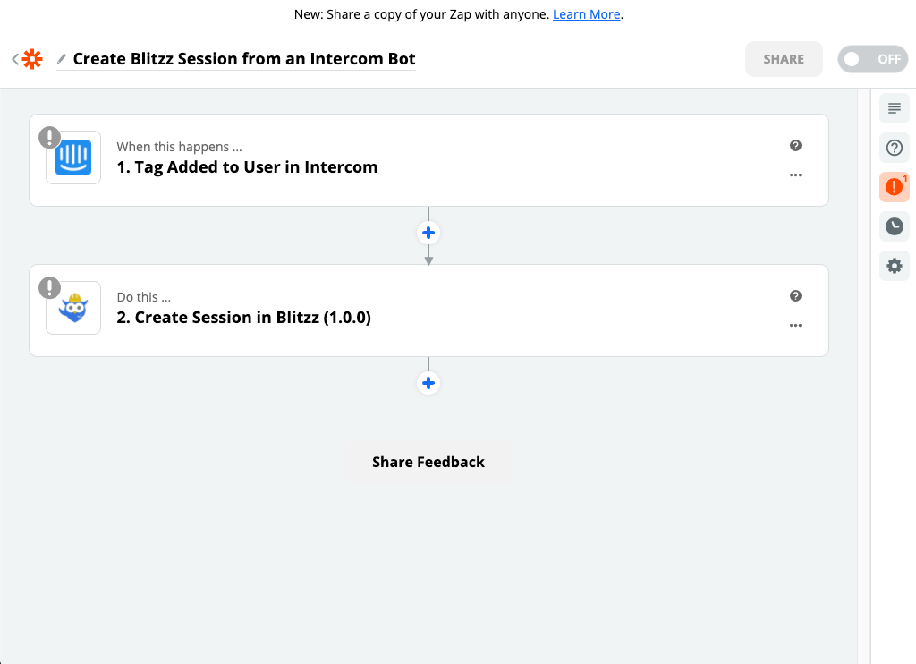916x664 pixels.
Task: Click the pencil edit icon beside Zap title
Action: (x=62, y=59)
